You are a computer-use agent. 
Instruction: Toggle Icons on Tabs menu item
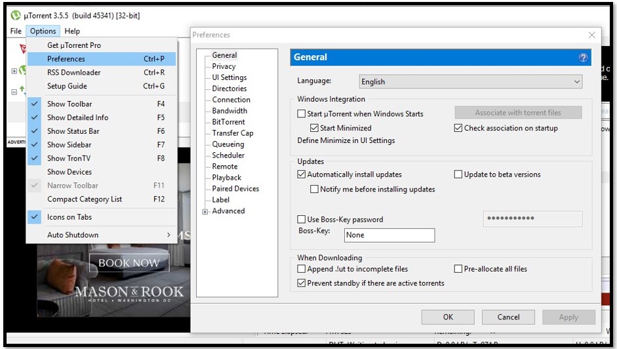tap(102, 217)
